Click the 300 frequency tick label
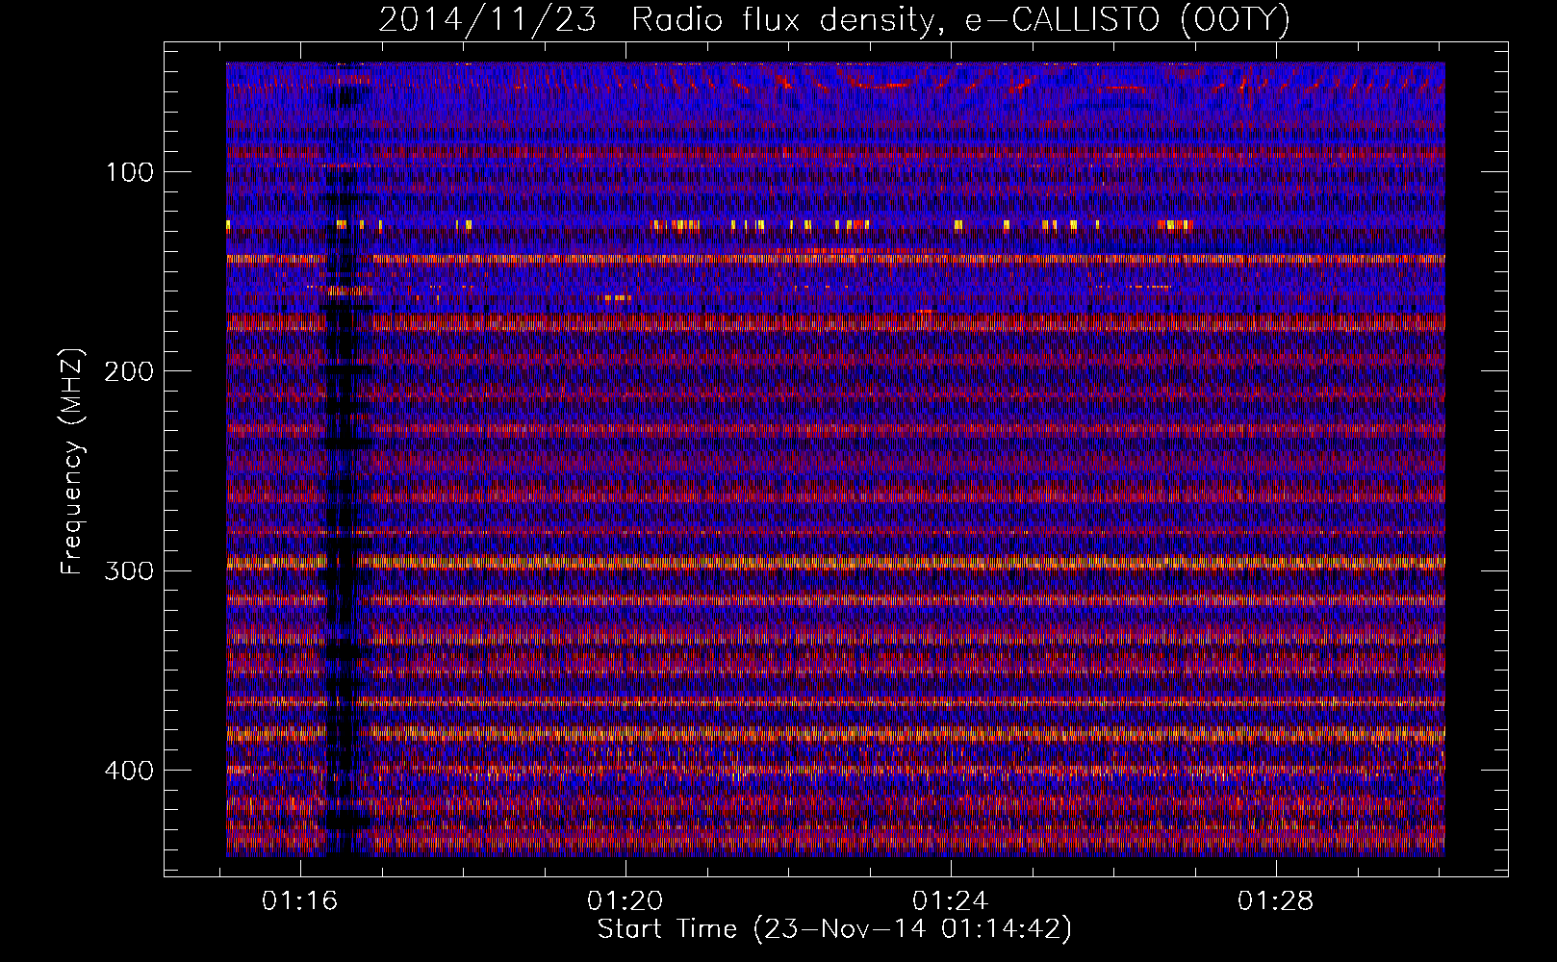The image size is (1557, 962). click(x=128, y=570)
